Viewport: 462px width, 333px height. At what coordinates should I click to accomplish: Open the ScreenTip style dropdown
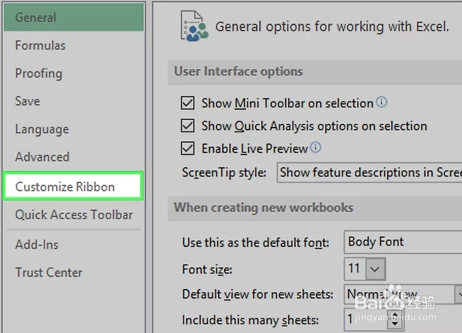[x=370, y=172]
